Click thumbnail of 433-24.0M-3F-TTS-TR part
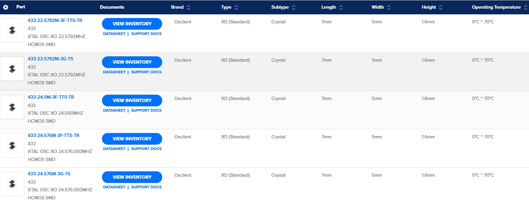Screen dimensions: 529x202 [12, 107]
